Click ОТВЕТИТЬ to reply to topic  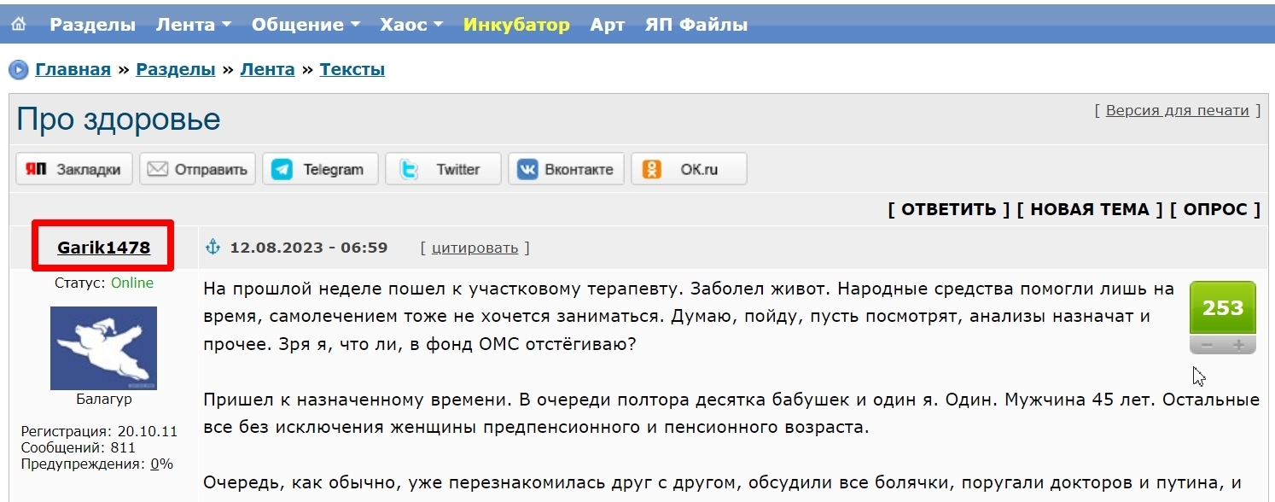[949, 209]
